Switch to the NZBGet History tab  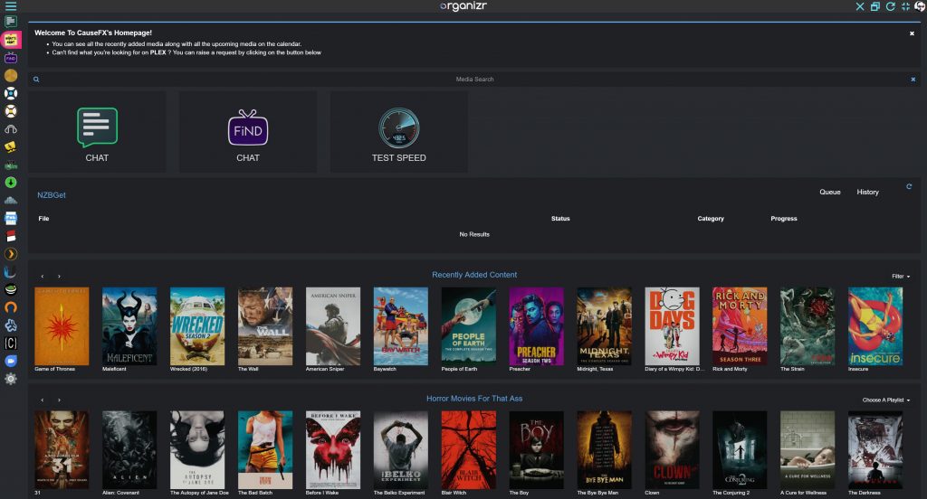(x=867, y=192)
